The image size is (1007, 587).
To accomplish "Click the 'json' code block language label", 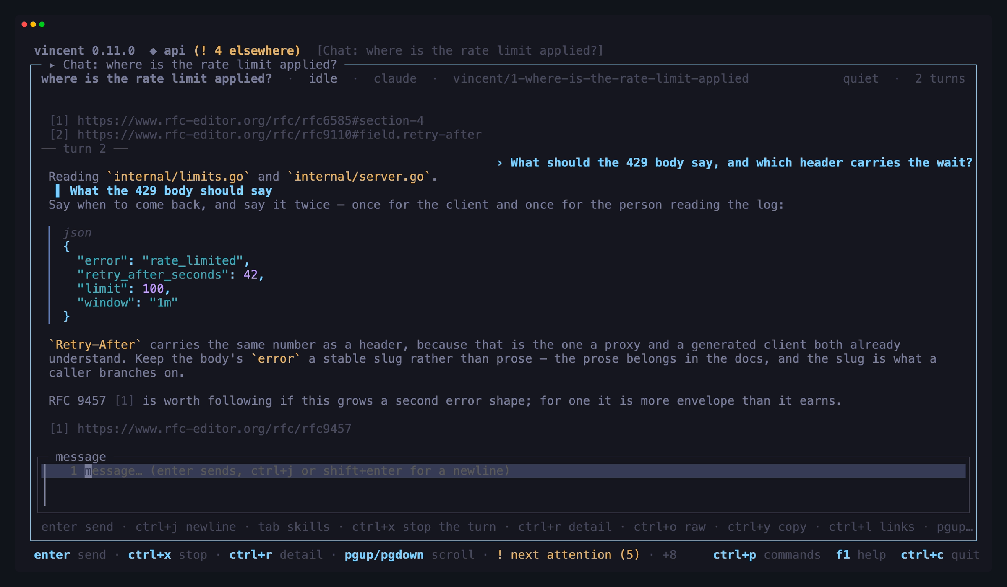I will point(77,233).
